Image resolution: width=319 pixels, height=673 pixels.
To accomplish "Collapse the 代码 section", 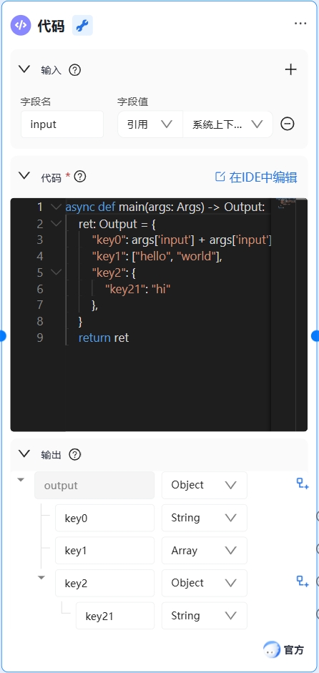I will pos(24,175).
